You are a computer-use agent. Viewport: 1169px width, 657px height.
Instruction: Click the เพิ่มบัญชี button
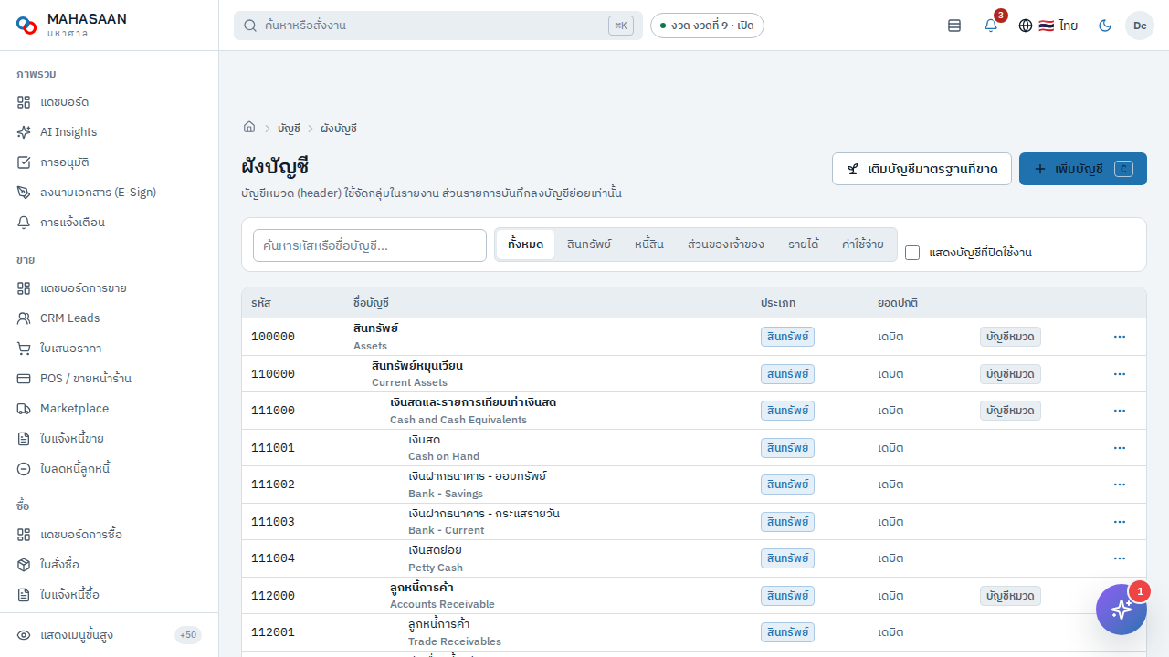pos(1083,169)
